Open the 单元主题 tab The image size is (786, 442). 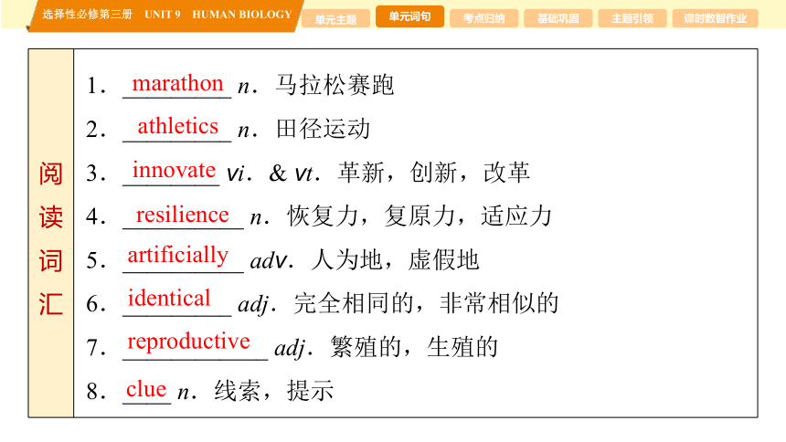(x=335, y=19)
